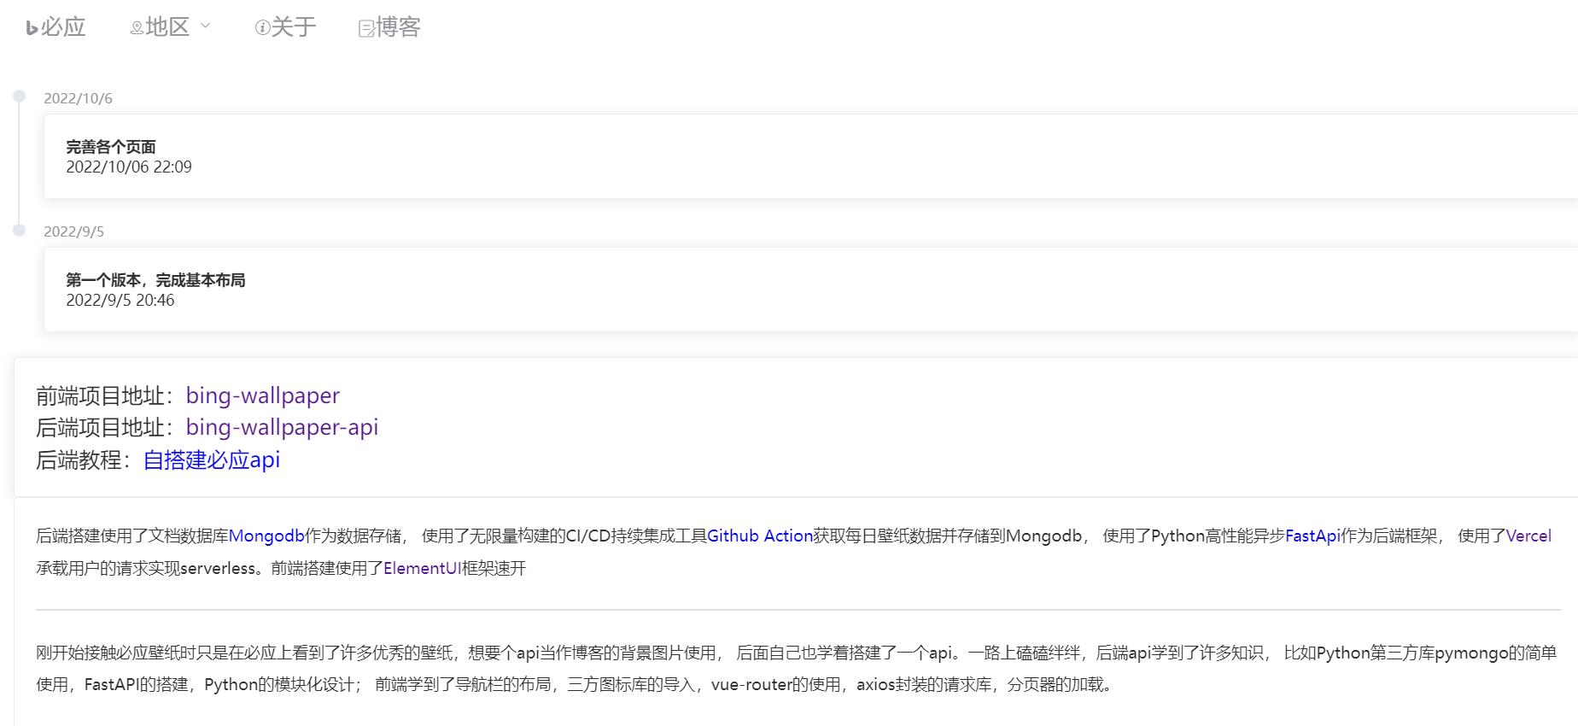Click the 2022/10/6 timeline node dot

click(x=20, y=97)
